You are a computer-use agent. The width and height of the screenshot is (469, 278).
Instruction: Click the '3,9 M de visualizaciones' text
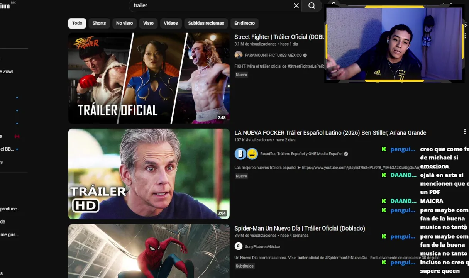pos(256,236)
